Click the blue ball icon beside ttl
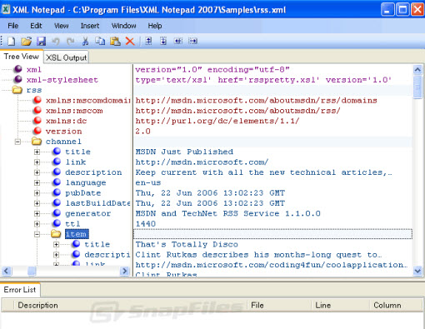The width and height of the screenshot is (425, 329). coord(57,223)
